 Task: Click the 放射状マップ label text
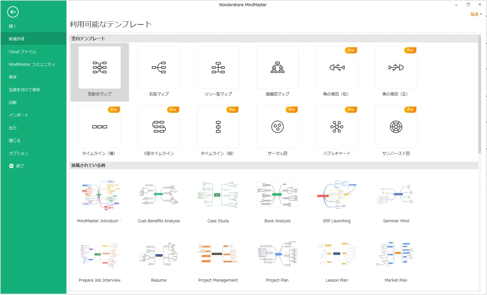click(100, 94)
